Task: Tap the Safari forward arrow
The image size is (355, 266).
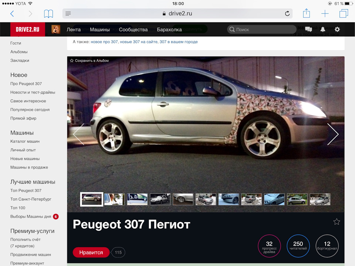Action: pos(30,14)
